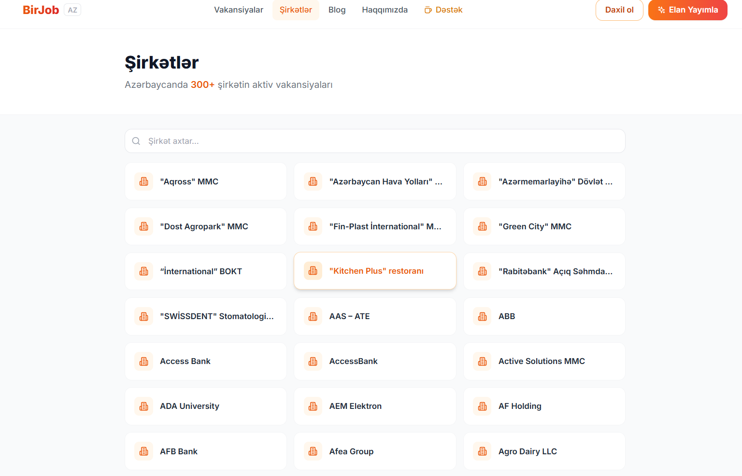Image resolution: width=742 pixels, height=476 pixels.
Task: Open the building icon for AEM Elektron
Action: click(x=313, y=406)
